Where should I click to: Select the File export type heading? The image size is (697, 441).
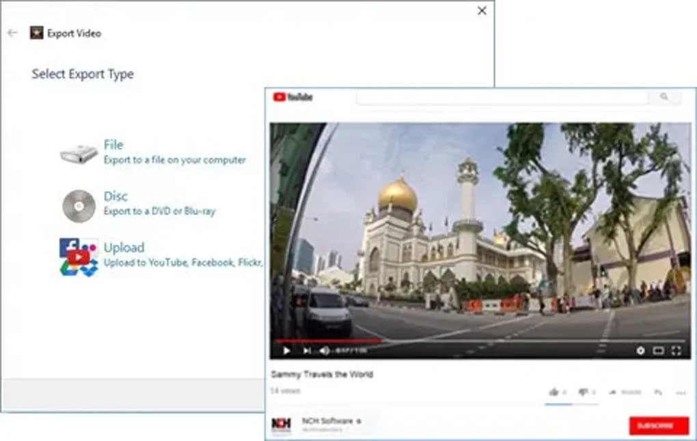[113, 145]
